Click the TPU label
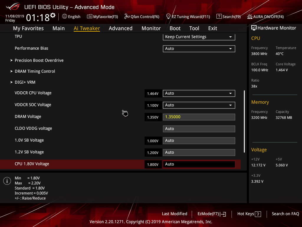Screen dimensions: 302x227 18,36
